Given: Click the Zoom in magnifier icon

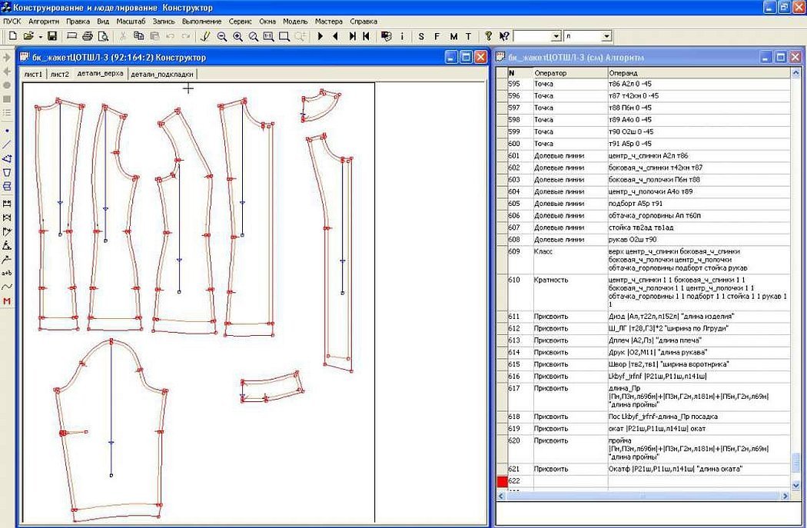Looking at the screenshot, I should 237,36.
